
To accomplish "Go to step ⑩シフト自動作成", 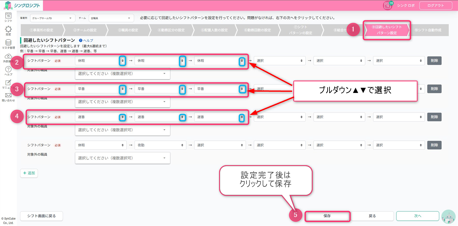I will pyautogui.click(x=428, y=30).
